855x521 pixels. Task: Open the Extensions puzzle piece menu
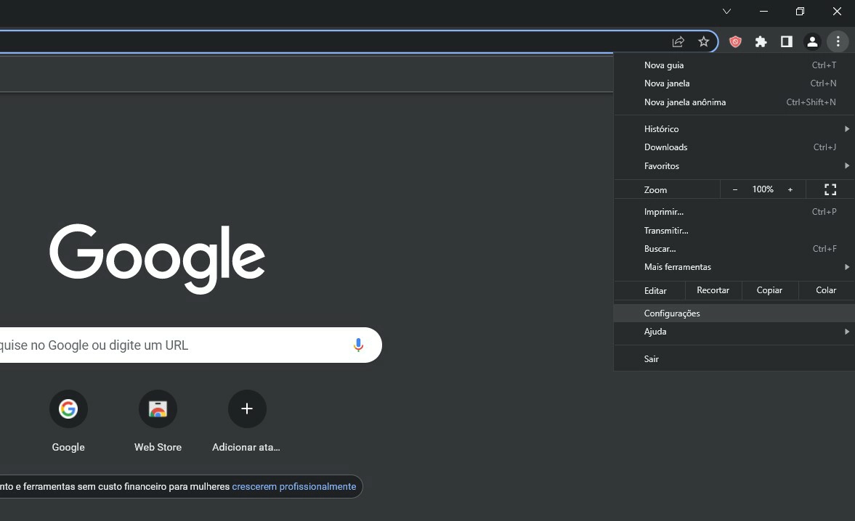click(761, 41)
